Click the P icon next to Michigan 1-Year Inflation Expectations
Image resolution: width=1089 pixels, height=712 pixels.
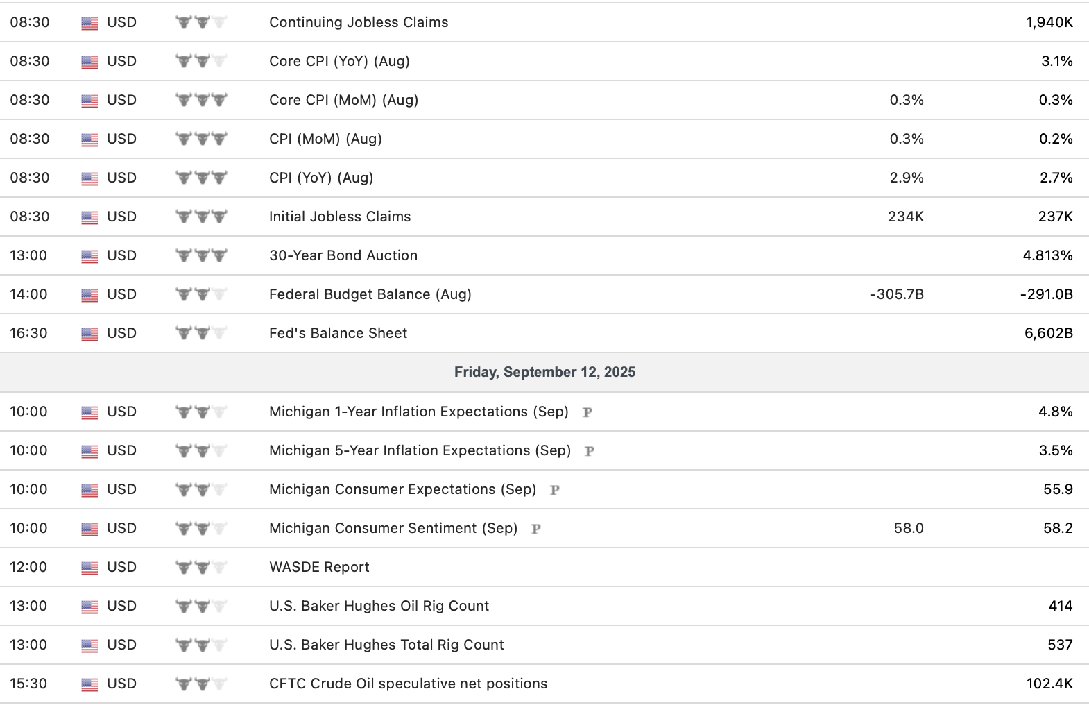point(588,412)
